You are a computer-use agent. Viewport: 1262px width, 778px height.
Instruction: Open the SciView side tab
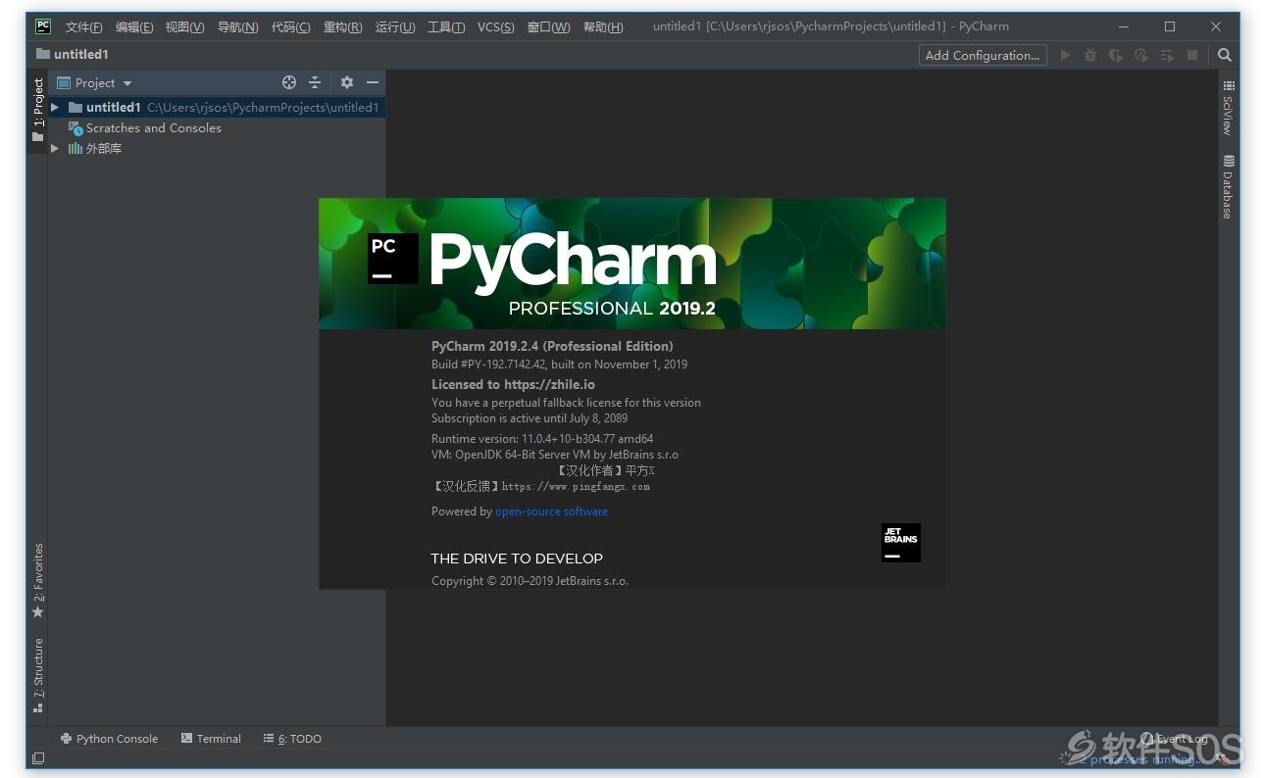[x=1228, y=108]
